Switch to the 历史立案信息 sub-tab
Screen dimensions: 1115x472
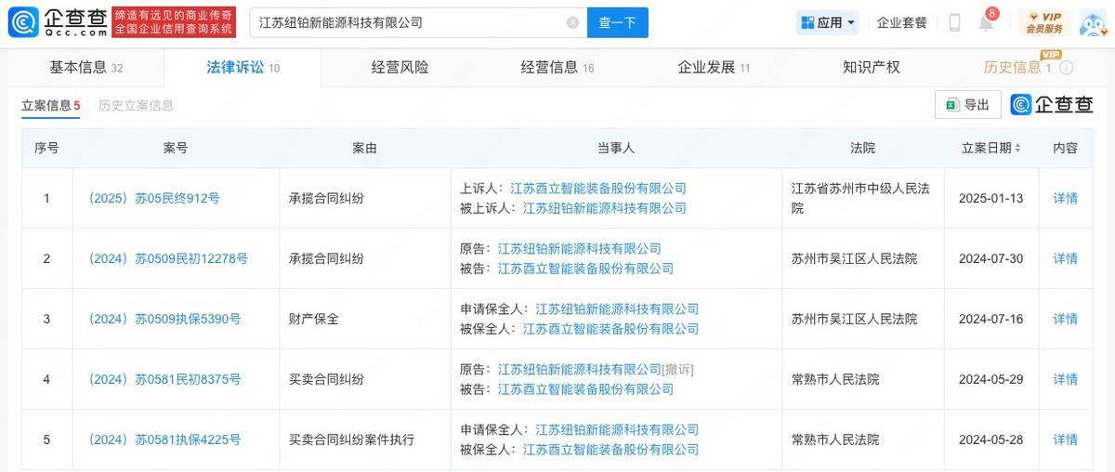point(136,105)
